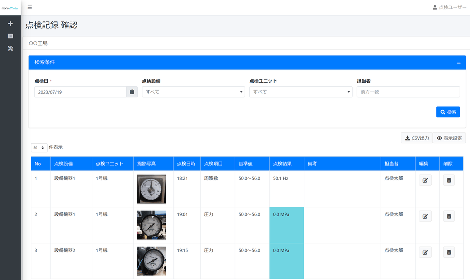Click the plus icon in the sidebar

coord(10,24)
